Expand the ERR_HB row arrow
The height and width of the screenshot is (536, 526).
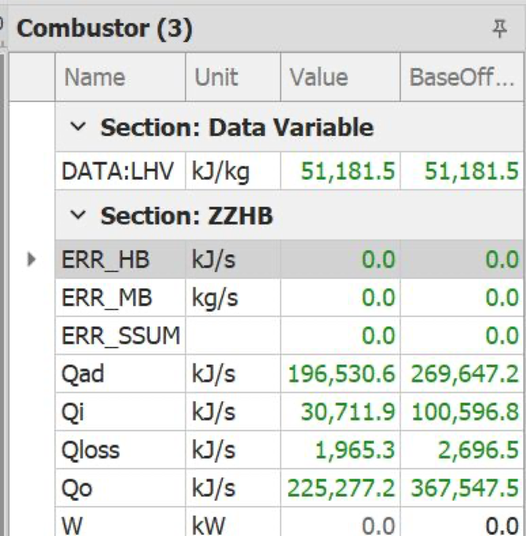(32, 259)
